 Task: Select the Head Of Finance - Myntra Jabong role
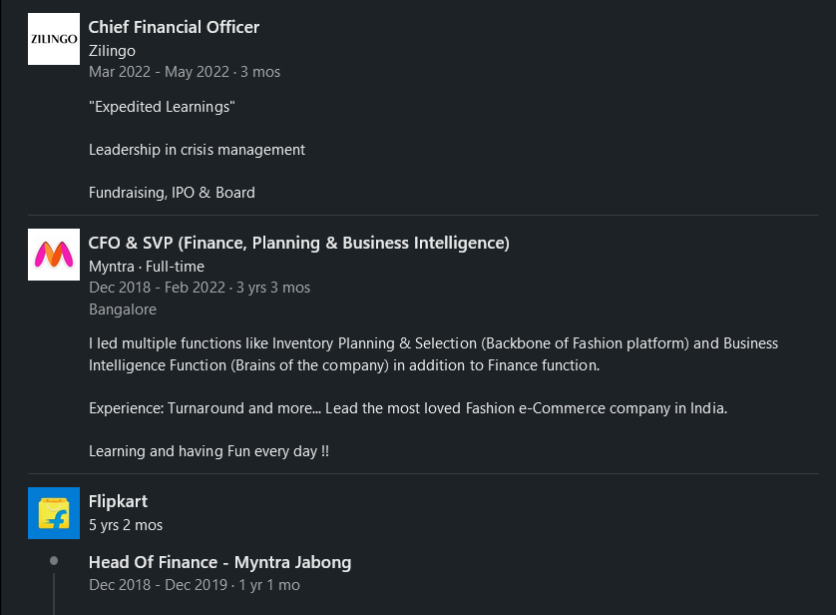click(x=219, y=562)
